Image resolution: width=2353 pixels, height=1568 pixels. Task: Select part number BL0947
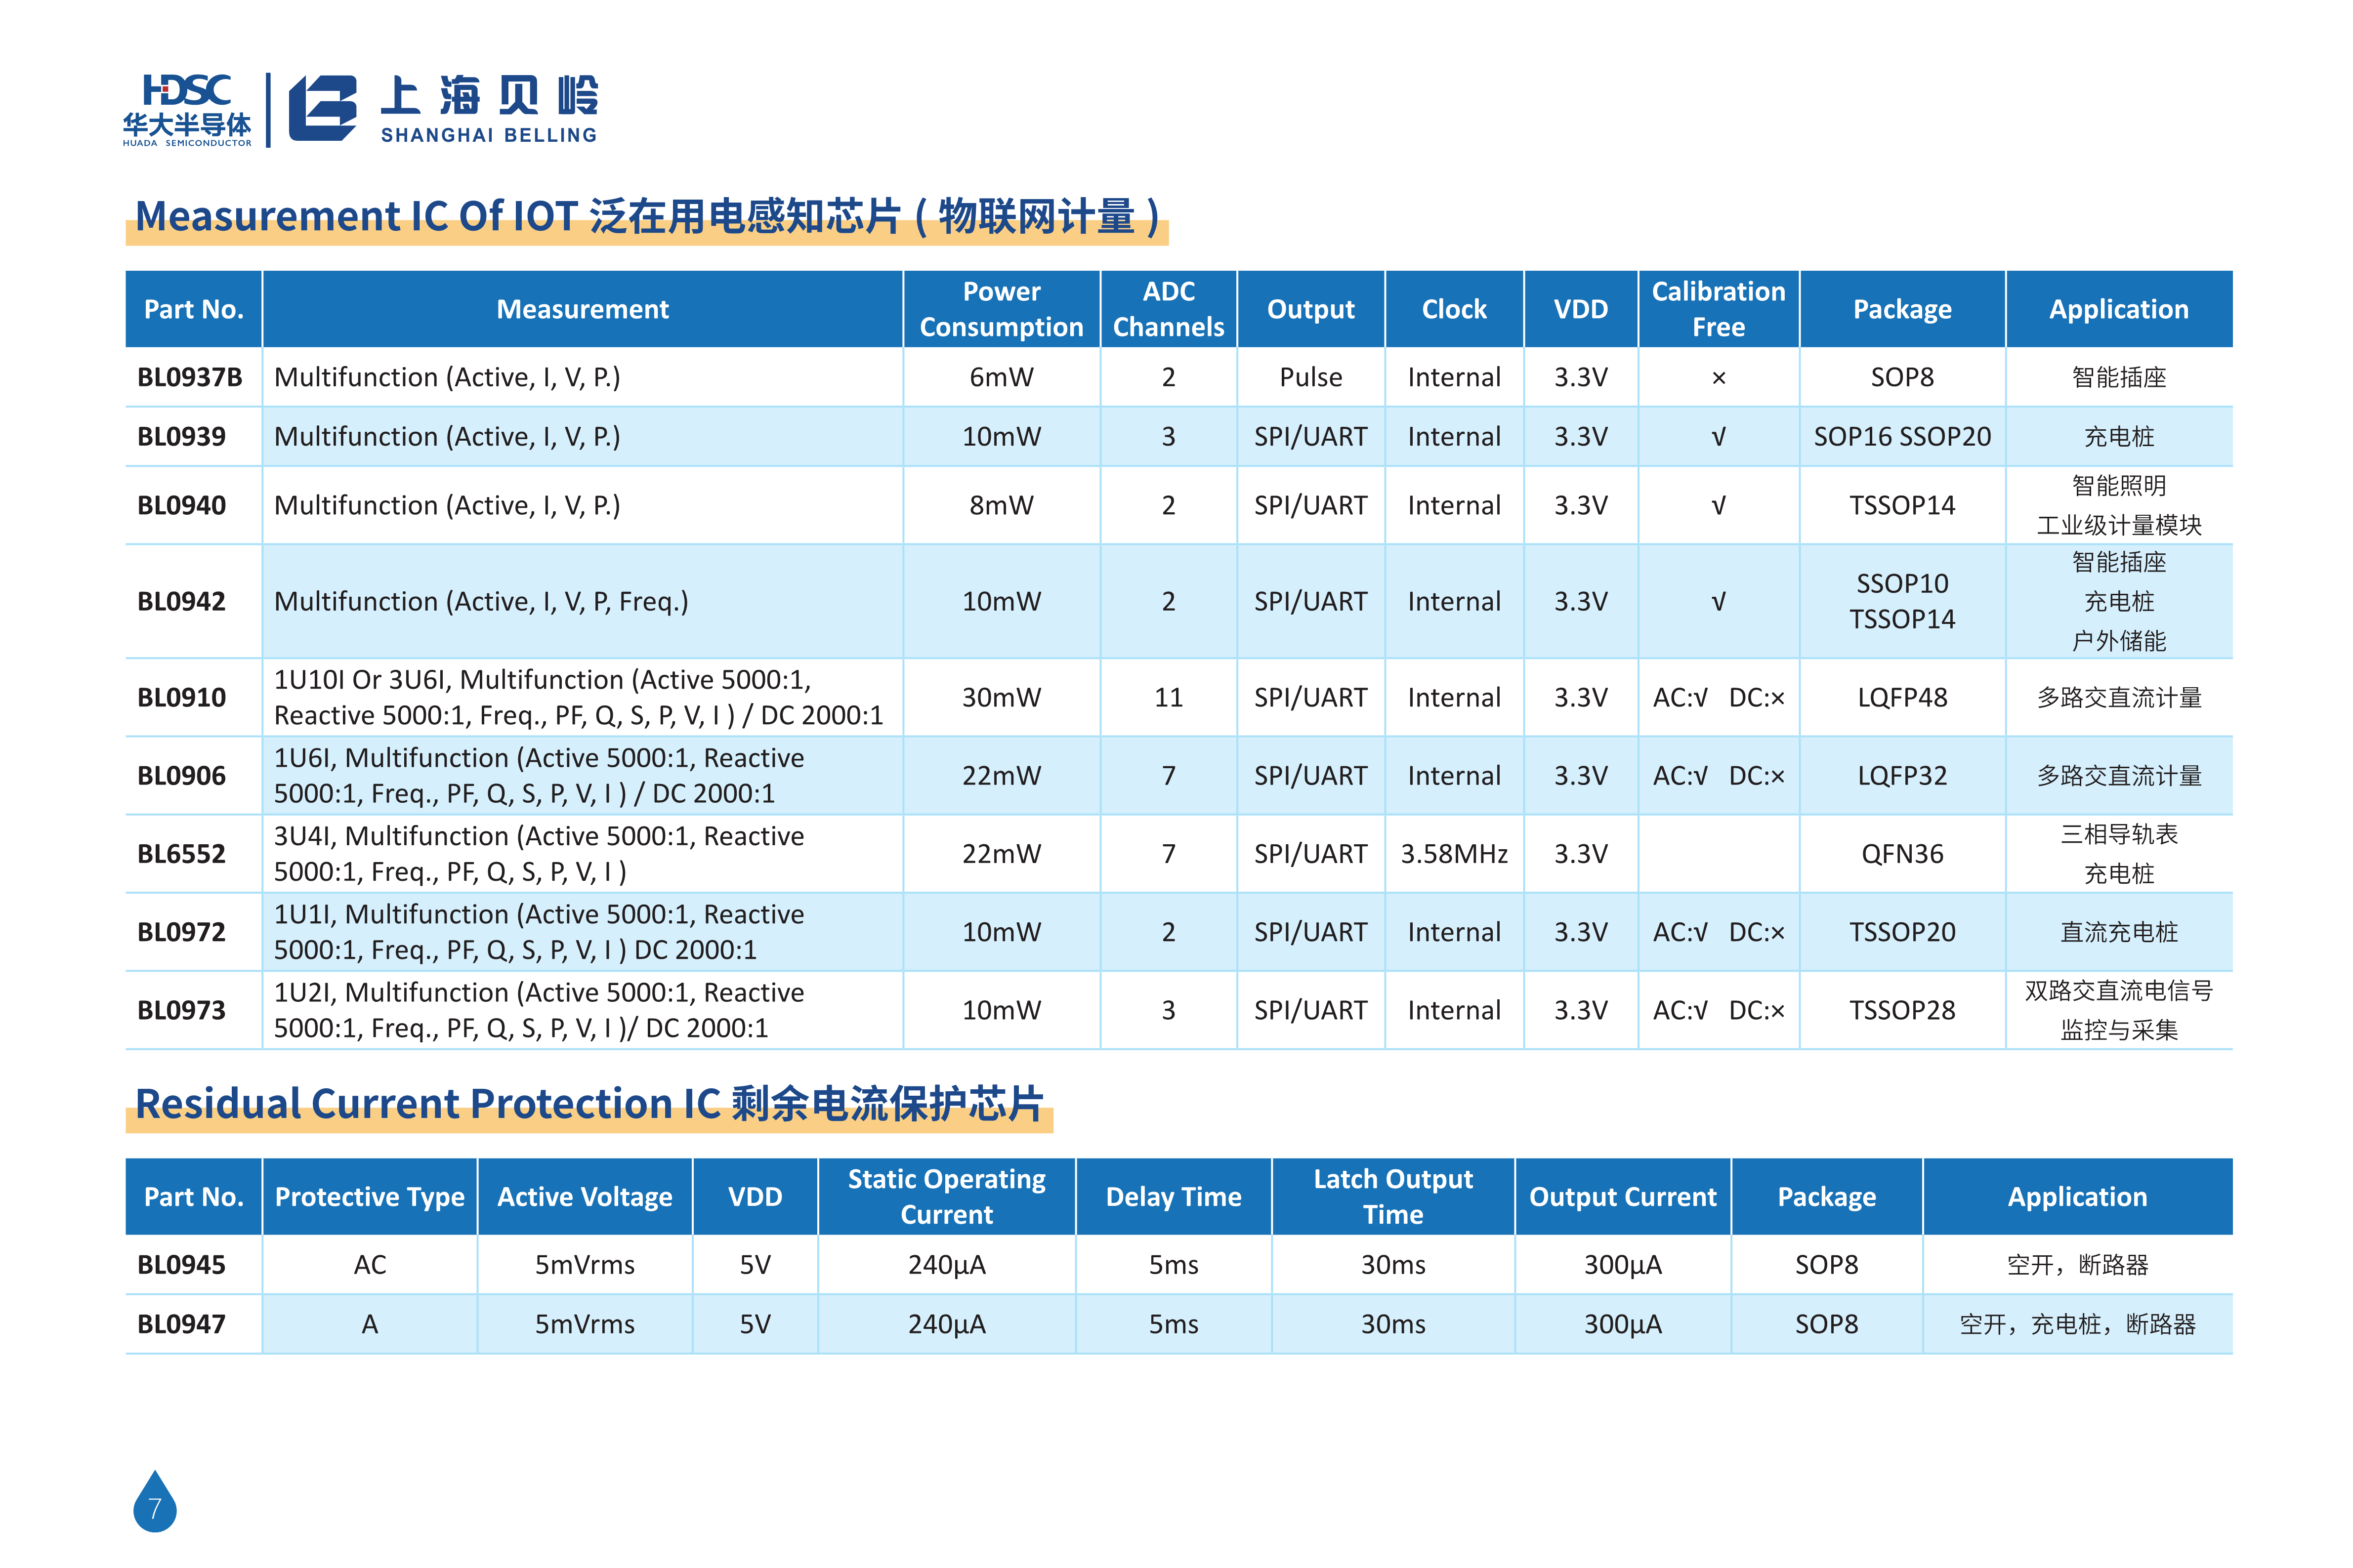tap(181, 1324)
